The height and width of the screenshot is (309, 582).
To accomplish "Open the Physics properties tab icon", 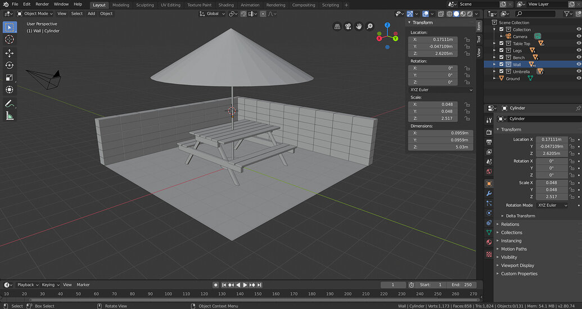I will coord(489,213).
